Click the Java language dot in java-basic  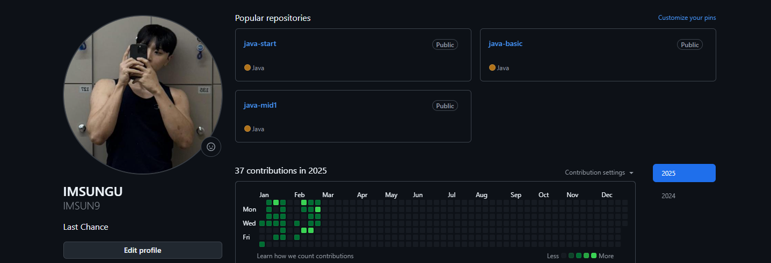tap(492, 67)
